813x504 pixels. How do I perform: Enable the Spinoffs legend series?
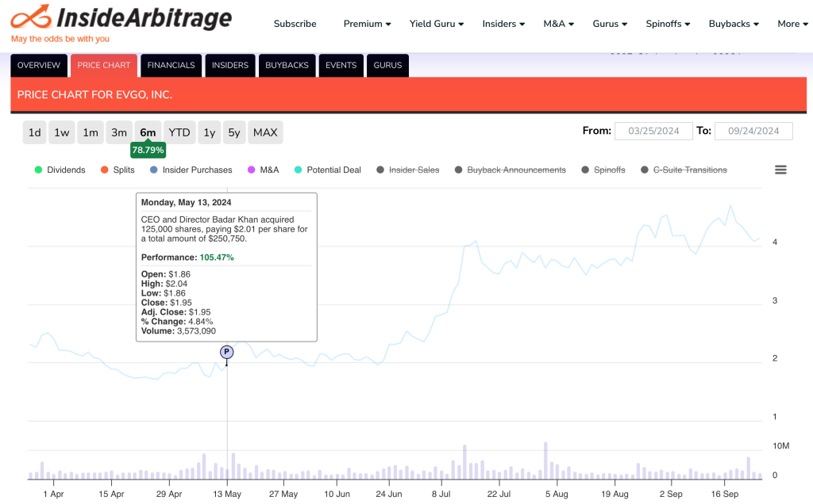point(603,170)
